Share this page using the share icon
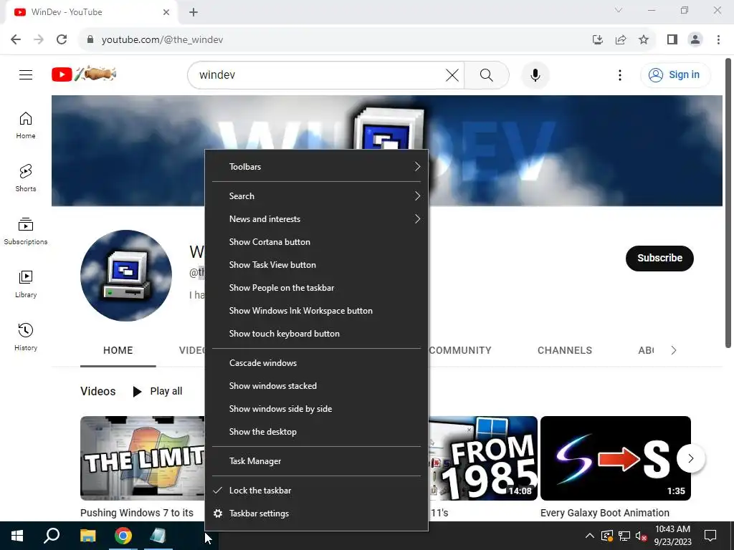 (621, 40)
